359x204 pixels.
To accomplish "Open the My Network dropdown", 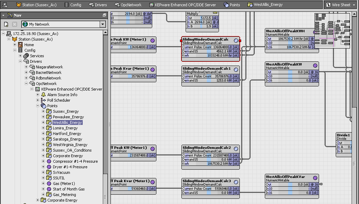I will point(103,24).
